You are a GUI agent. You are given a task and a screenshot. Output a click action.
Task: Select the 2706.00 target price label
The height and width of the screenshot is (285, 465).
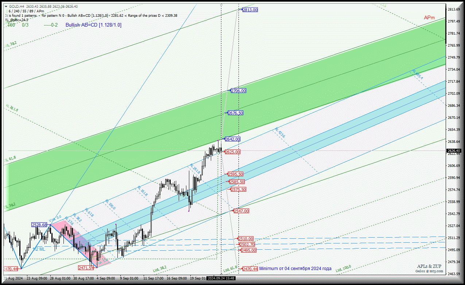pyautogui.click(x=238, y=91)
